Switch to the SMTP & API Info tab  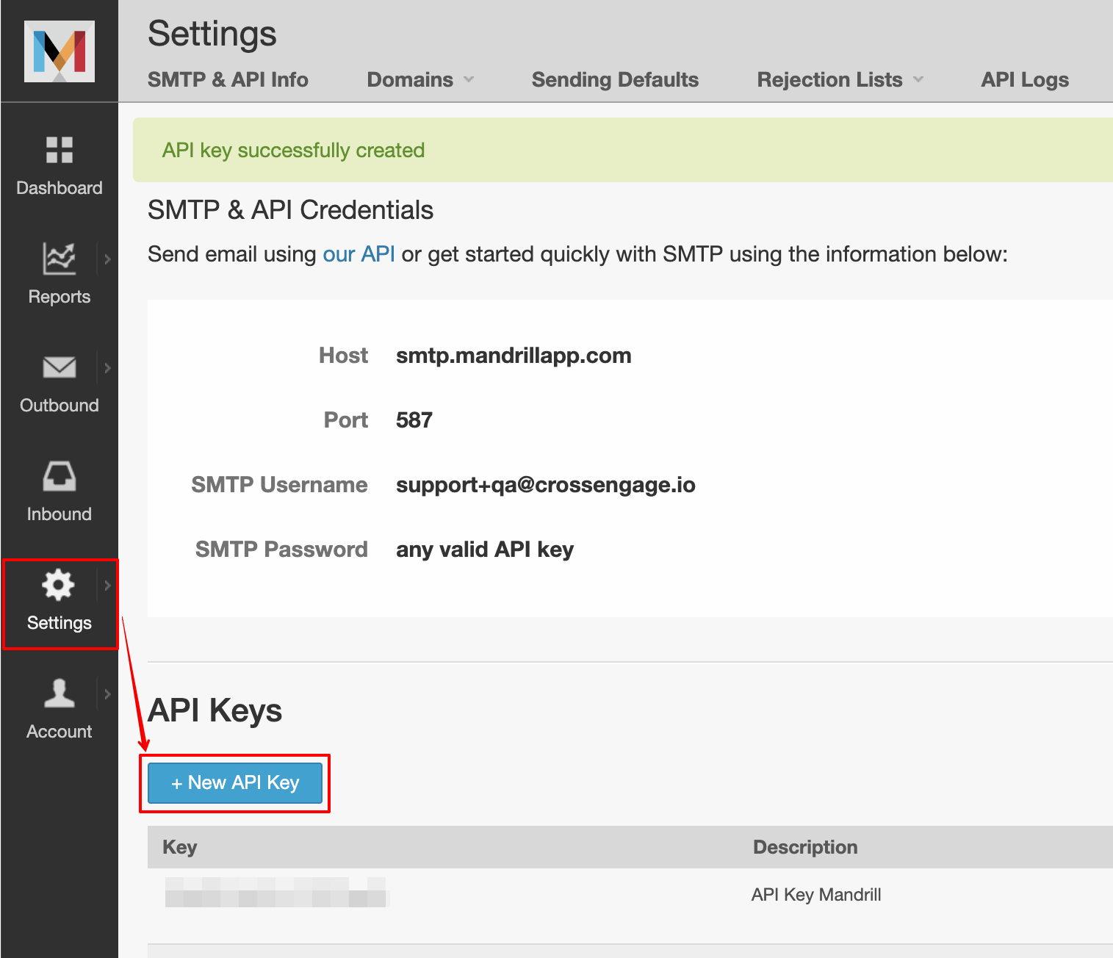(x=228, y=79)
